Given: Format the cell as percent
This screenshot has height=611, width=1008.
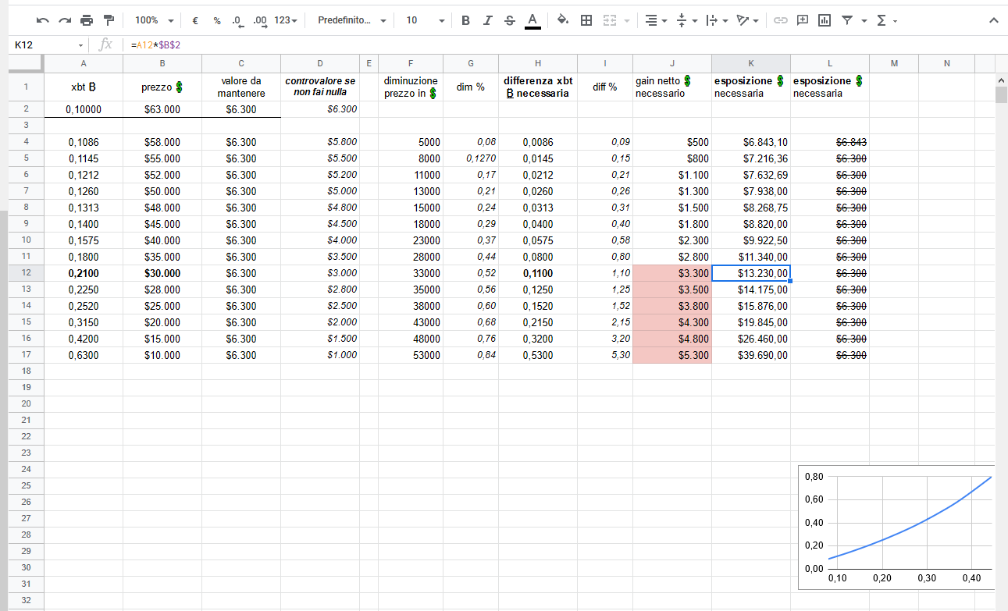Looking at the screenshot, I should point(217,20).
